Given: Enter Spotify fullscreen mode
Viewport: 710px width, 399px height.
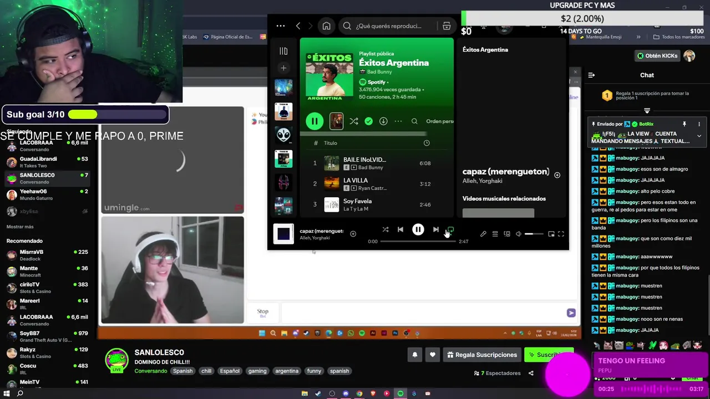Looking at the screenshot, I should point(561,234).
